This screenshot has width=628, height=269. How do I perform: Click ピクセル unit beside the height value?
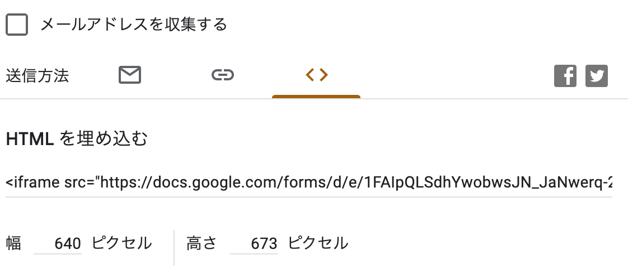tap(318, 243)
